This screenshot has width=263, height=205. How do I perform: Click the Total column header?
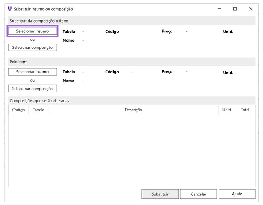tap(245, 110)
